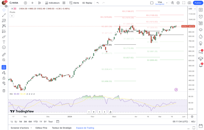
Task: Open the Indicateurs panel
Action: point(52,3)
